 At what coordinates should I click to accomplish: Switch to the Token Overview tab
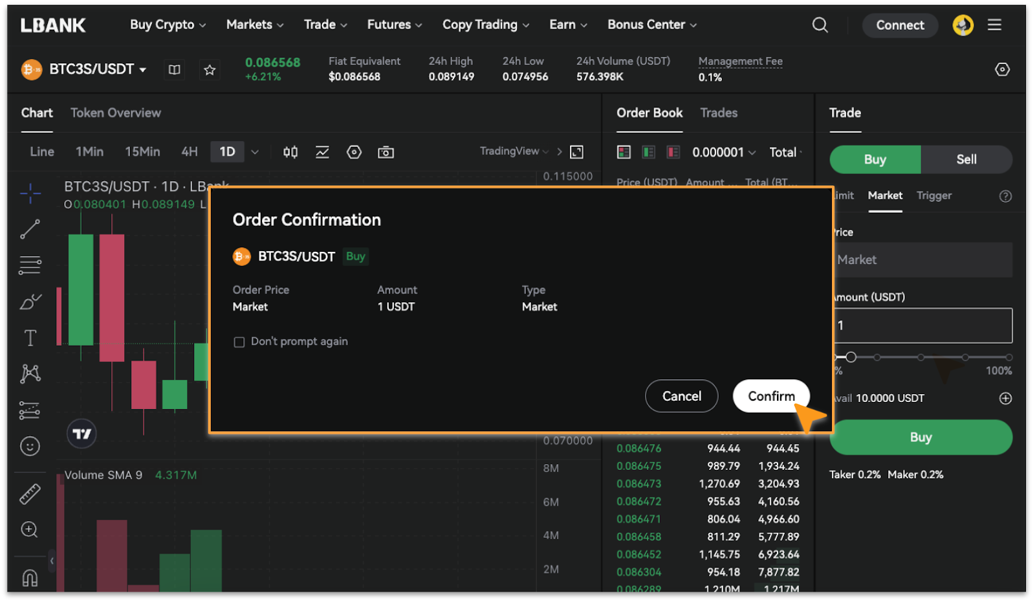click(116, 113)
